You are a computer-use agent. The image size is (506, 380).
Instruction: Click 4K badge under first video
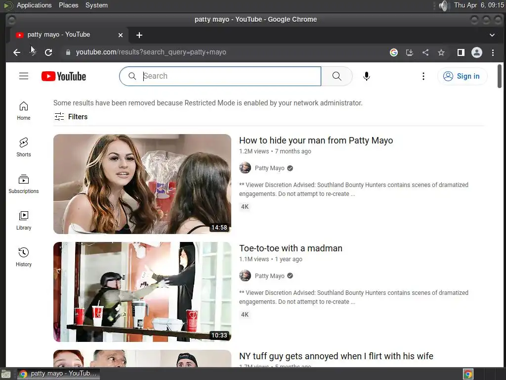click(245, 207)
